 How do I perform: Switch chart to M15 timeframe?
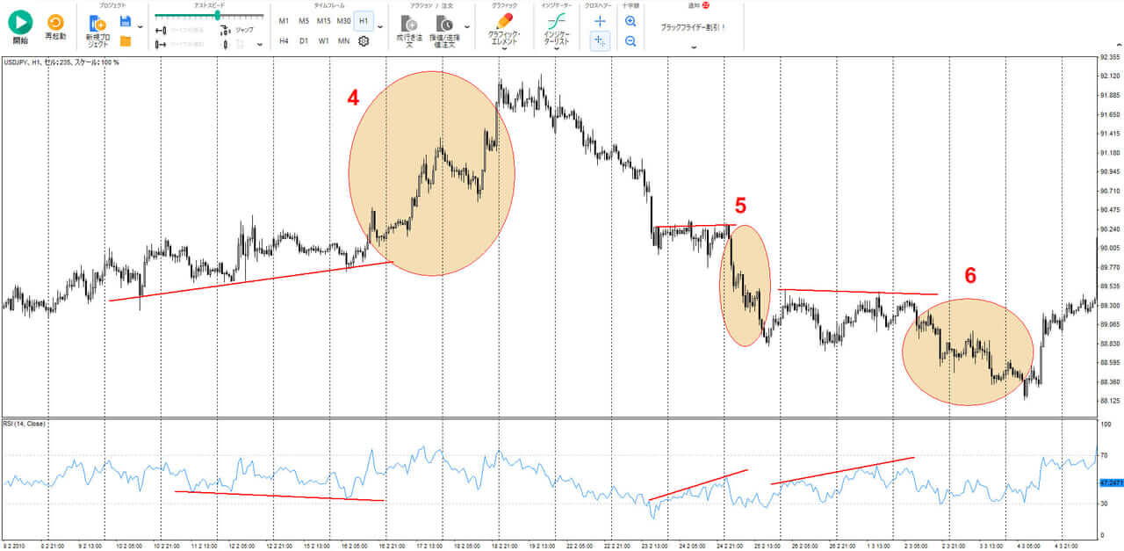(x=323, y=20)
